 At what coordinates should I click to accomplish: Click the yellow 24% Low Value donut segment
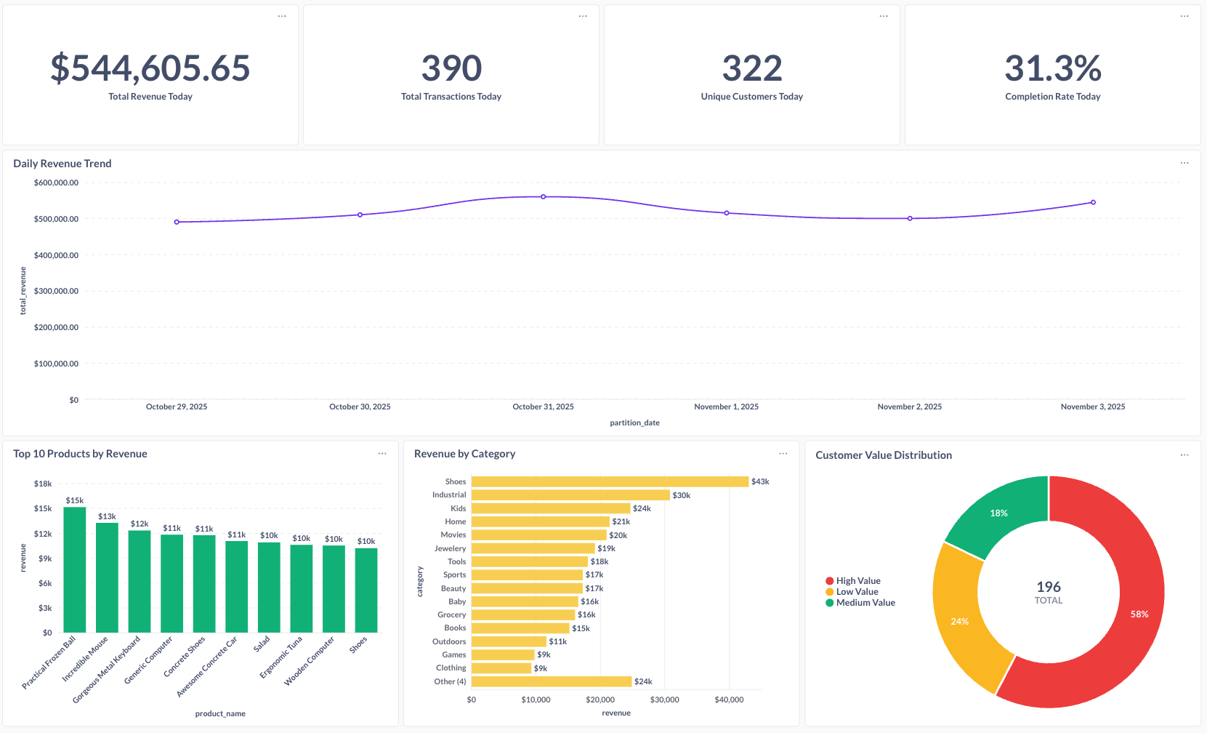[x=960, y=622]
